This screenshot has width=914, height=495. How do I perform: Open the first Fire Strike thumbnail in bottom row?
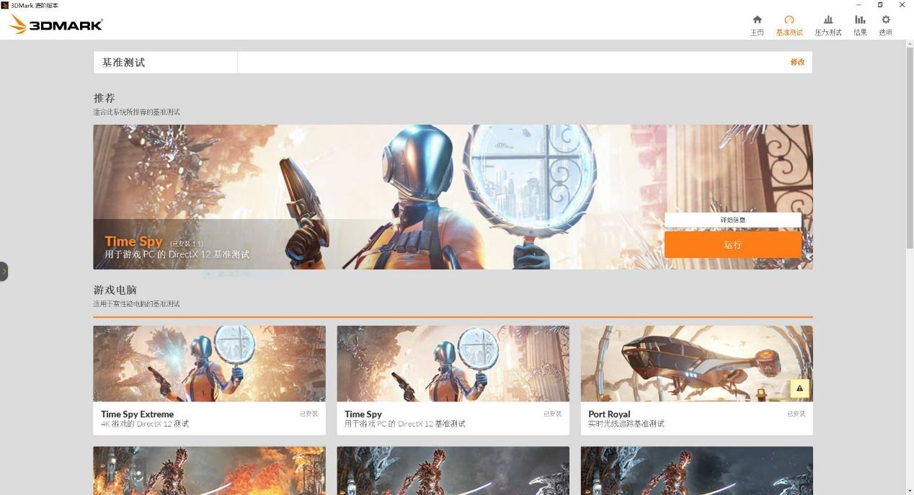pos(209,471)
